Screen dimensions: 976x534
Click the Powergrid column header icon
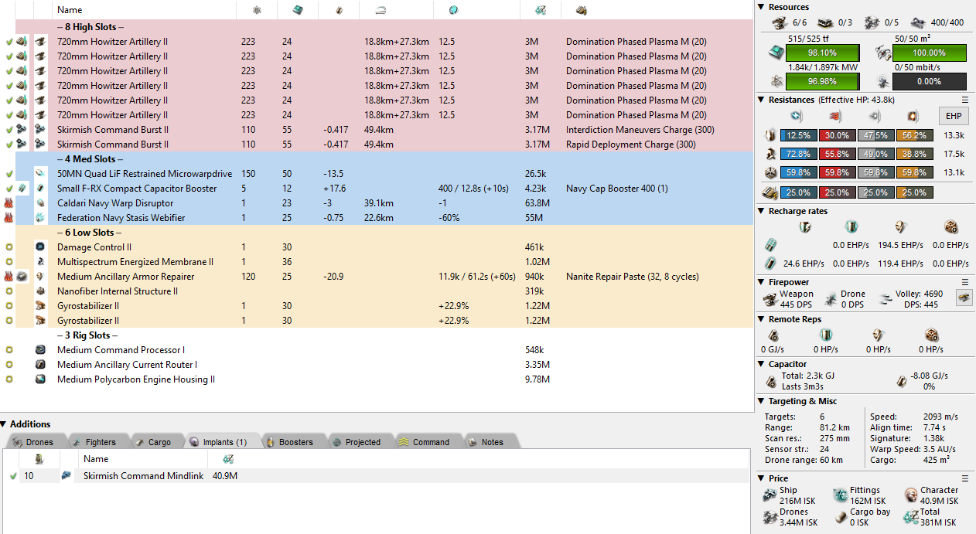[257, 10]
